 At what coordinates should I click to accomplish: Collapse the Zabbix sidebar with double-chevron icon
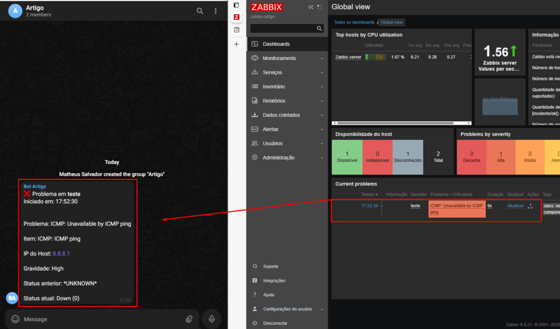pyautogui.click(x=311, y=7)
